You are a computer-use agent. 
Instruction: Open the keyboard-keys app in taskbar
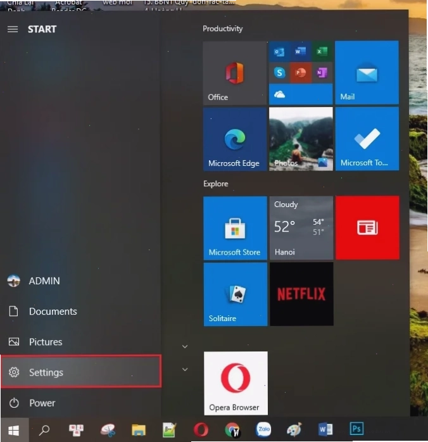[x=76, y=430]
